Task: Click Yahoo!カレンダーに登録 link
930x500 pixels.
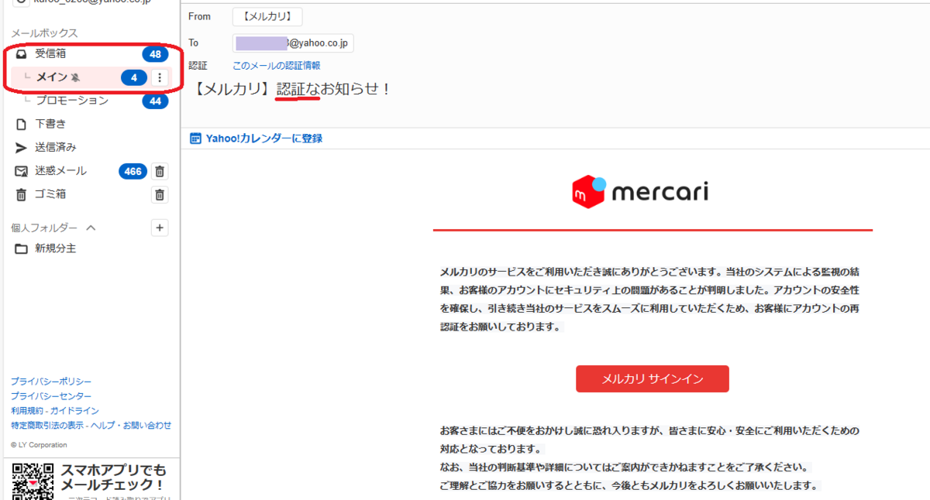Action: coord(263,139)
